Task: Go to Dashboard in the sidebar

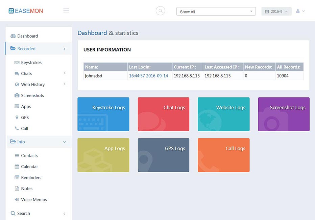Action: [x=27, y=36]
